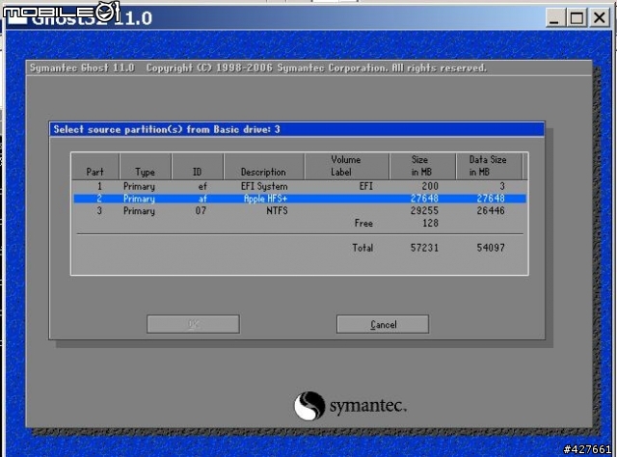Click the Size in MB column header
The height and width of the screenshot is (457, 617).
(422, 167)
